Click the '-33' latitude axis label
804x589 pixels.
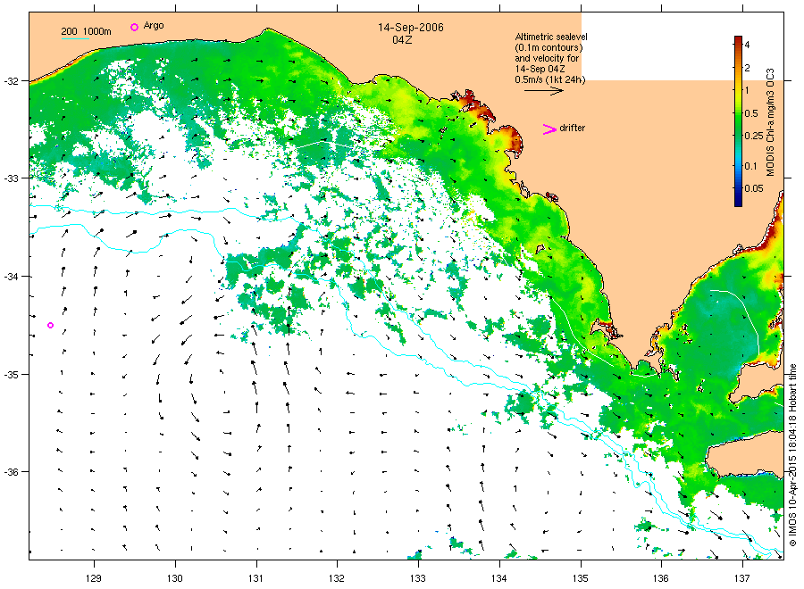coord(11,178)
